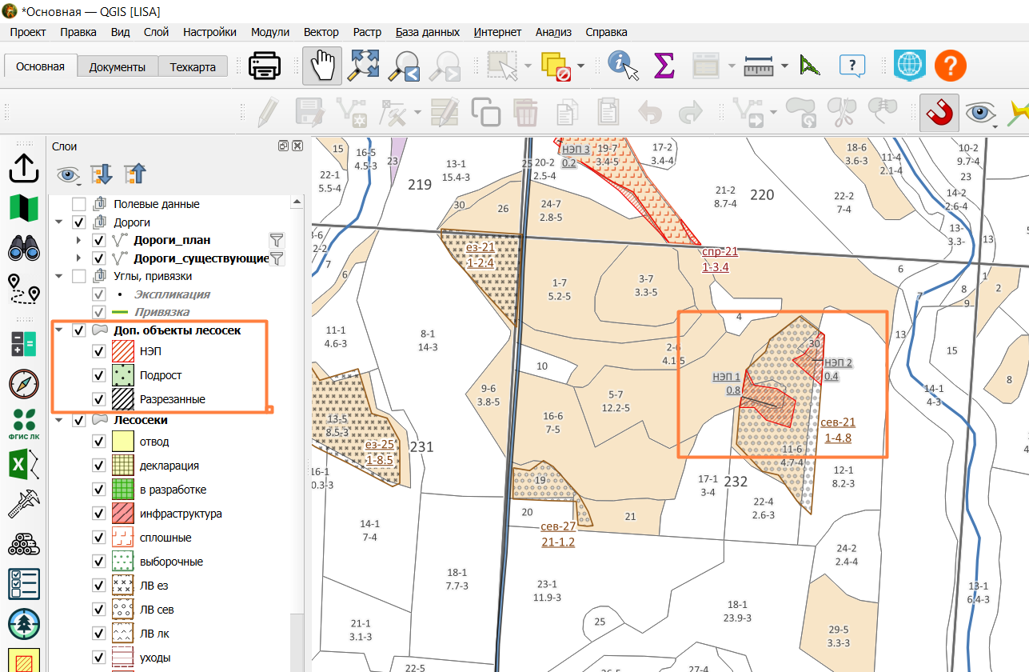
Task: Open dropdown arrow next to measure ruler
Action: (x=784, y=66)
